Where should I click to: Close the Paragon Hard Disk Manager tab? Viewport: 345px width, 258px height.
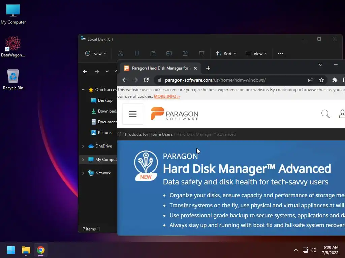tap(195, 68)
